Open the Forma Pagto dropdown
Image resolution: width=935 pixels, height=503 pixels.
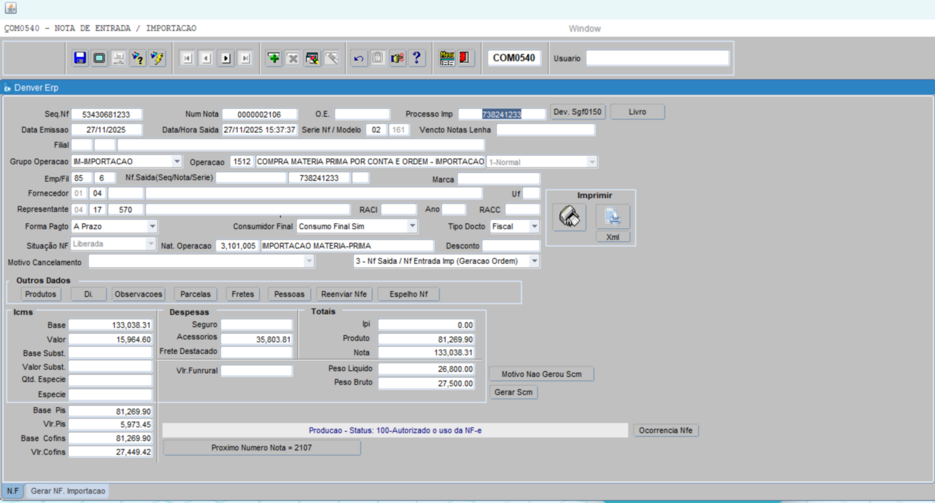152,226
